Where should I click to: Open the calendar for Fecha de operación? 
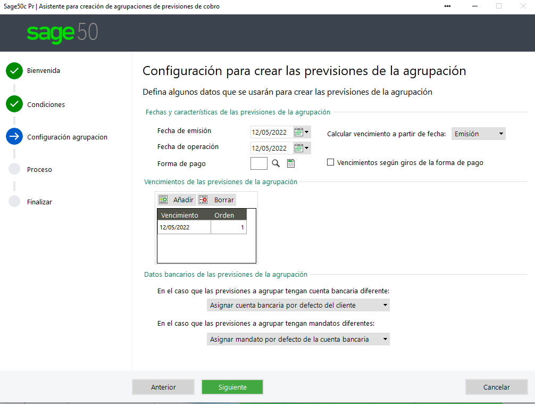(298, 148)
